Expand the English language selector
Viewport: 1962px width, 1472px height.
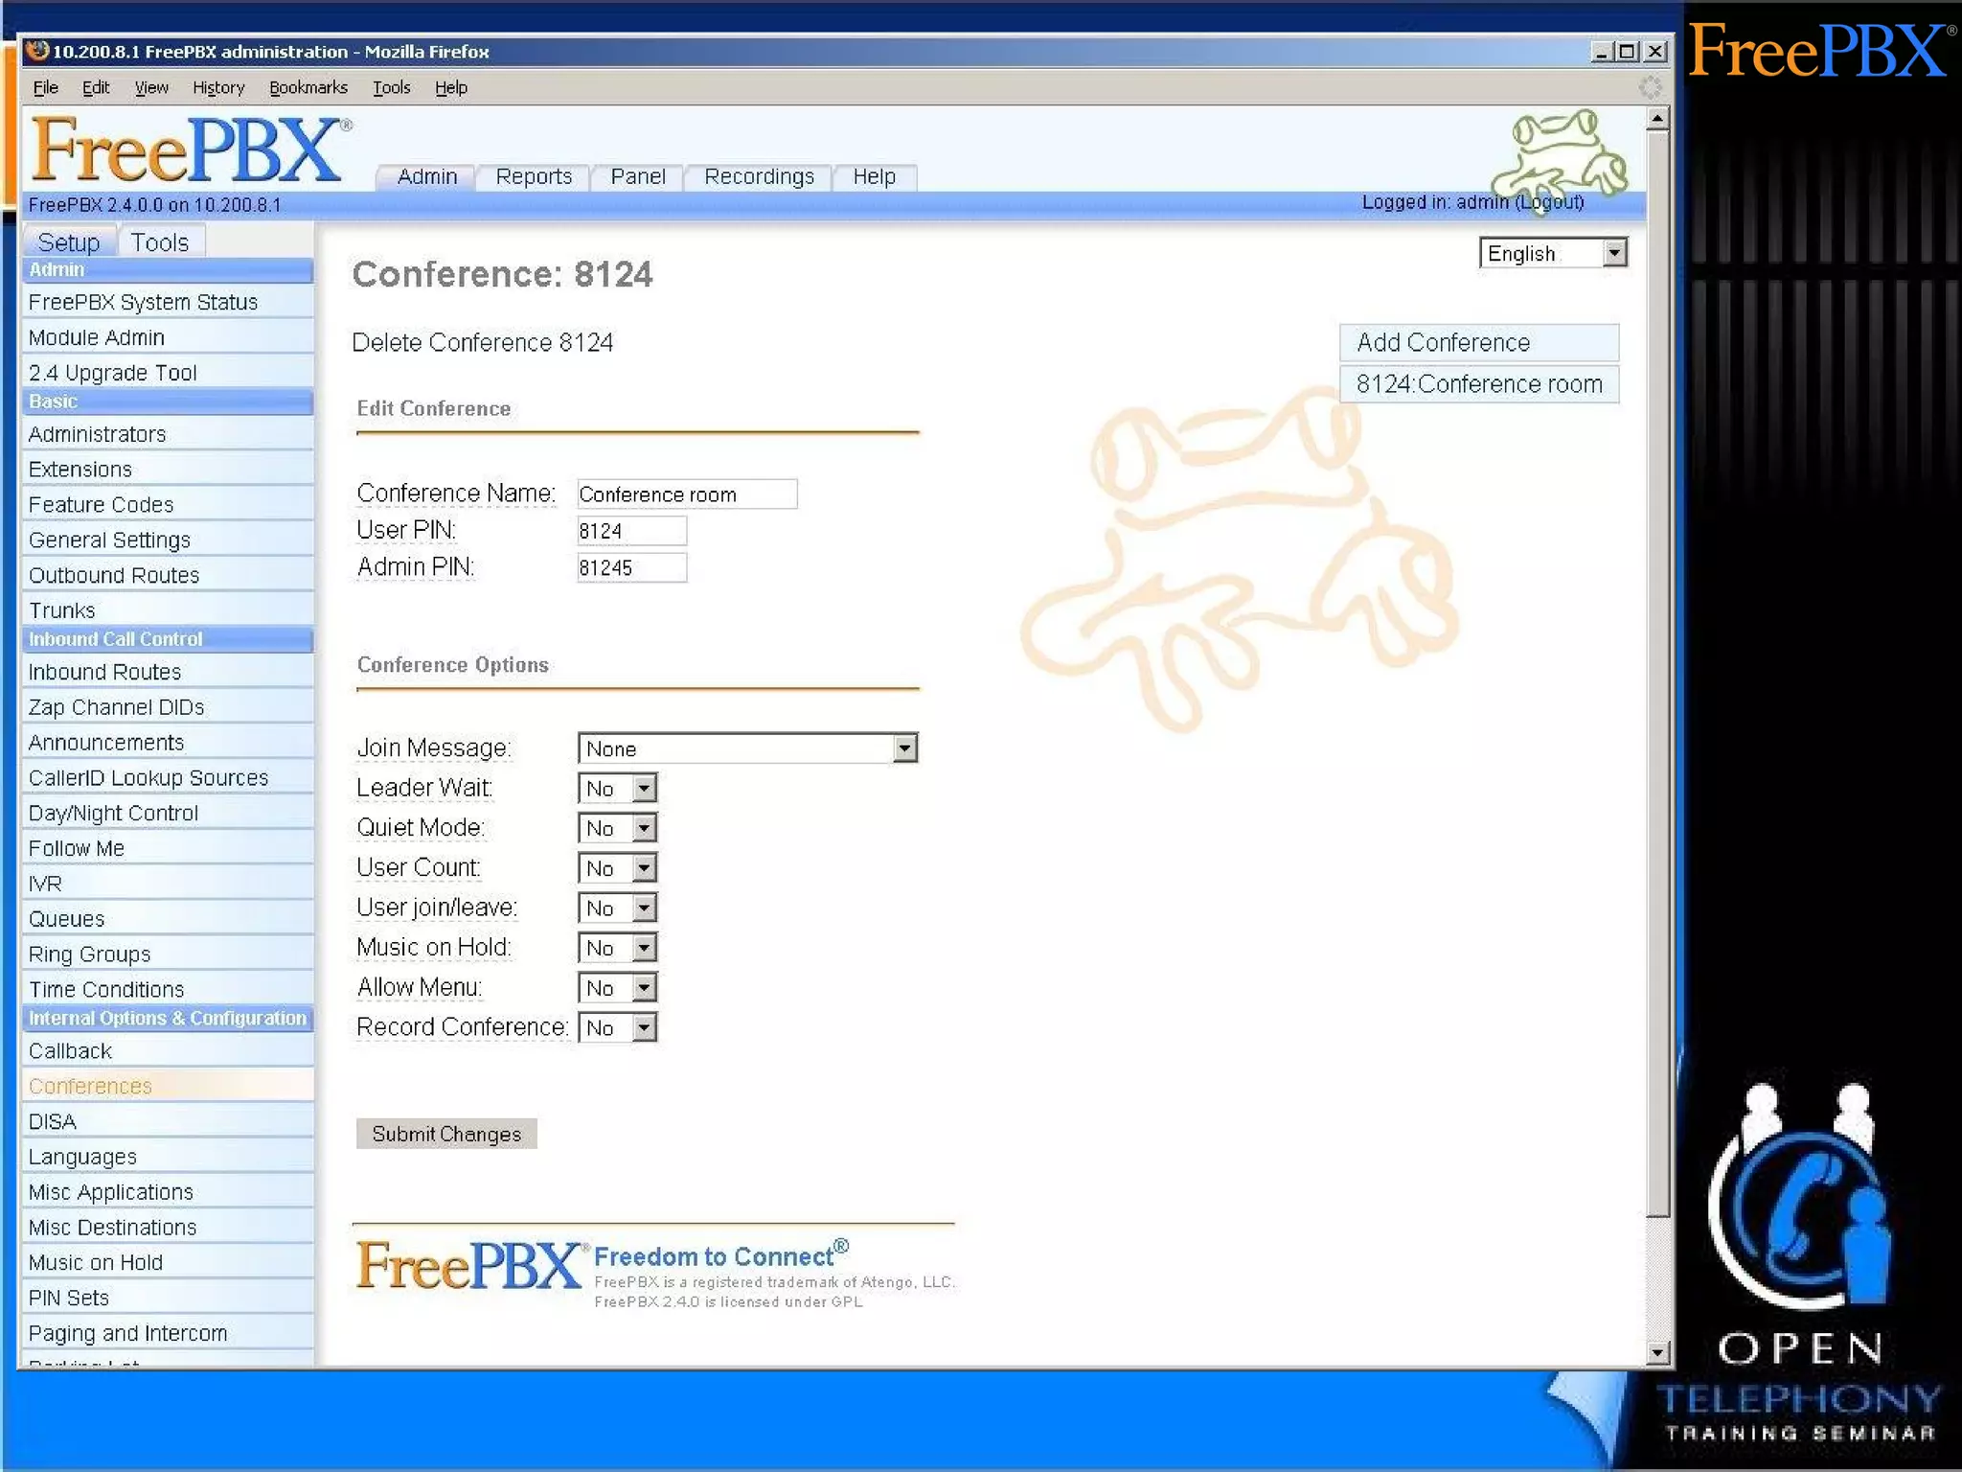point(1552,253)
